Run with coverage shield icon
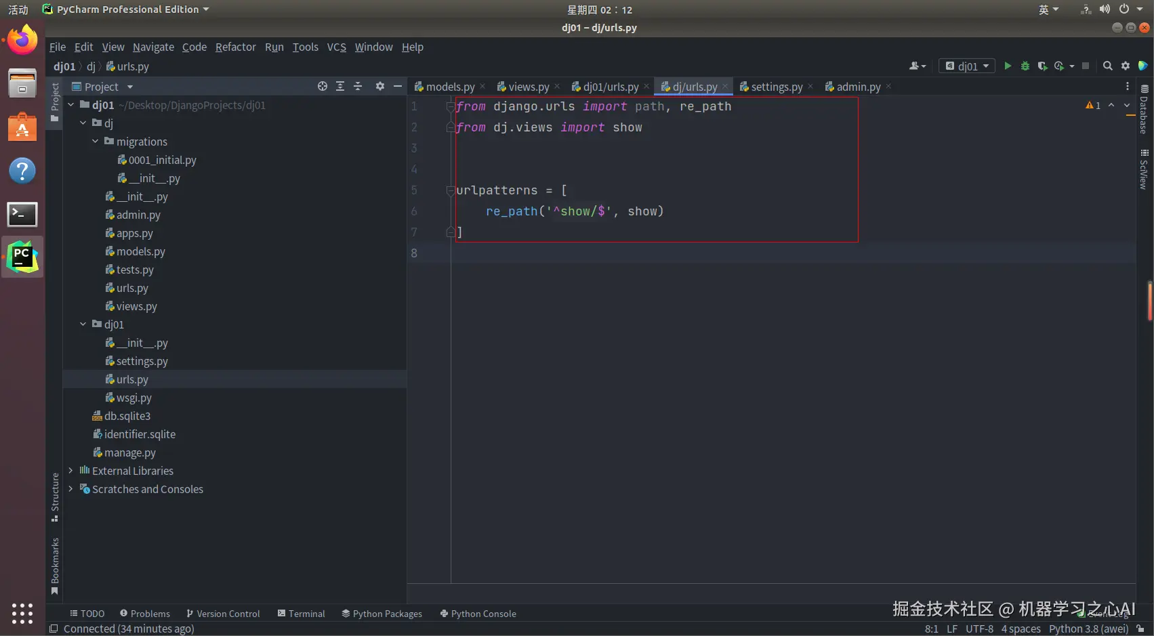The image size is (1154, 636). [1042, 66]
